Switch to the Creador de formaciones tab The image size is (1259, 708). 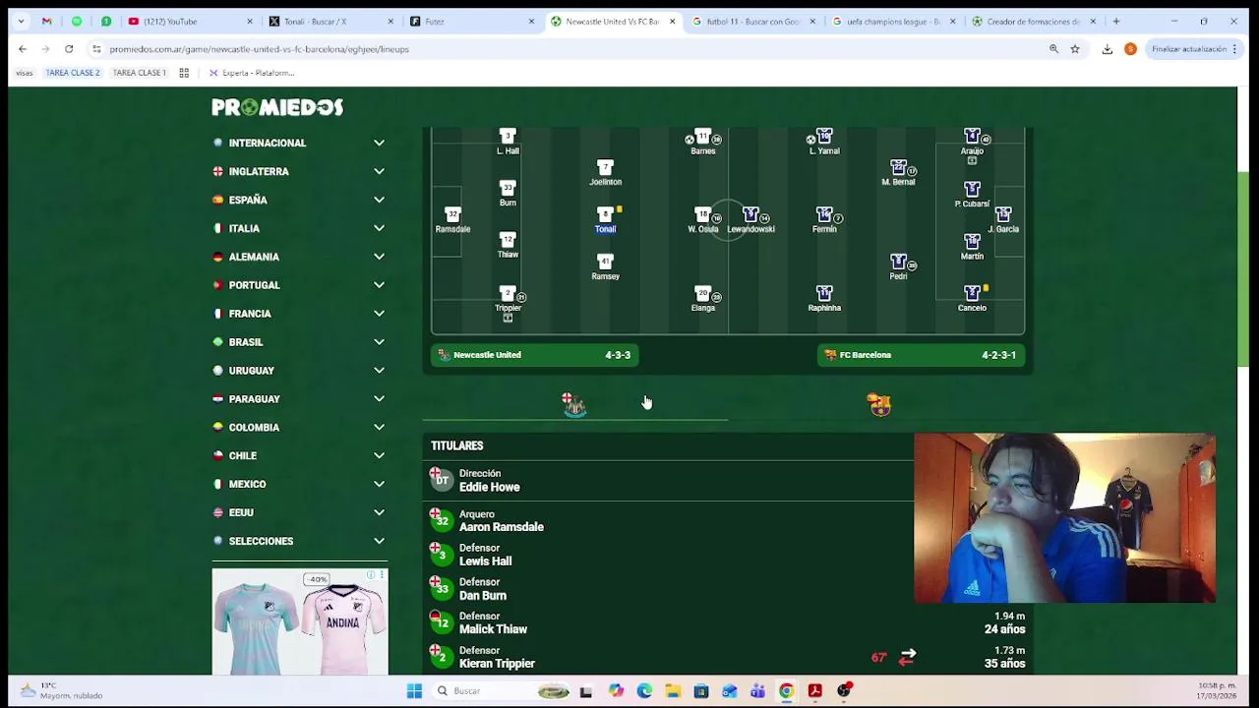click(1035, 21)
